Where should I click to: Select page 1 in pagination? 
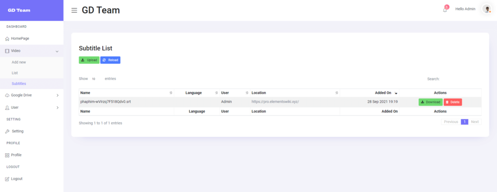[464, 122]
